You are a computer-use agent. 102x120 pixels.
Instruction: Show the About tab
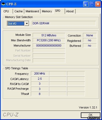click(x=70, y=11)
